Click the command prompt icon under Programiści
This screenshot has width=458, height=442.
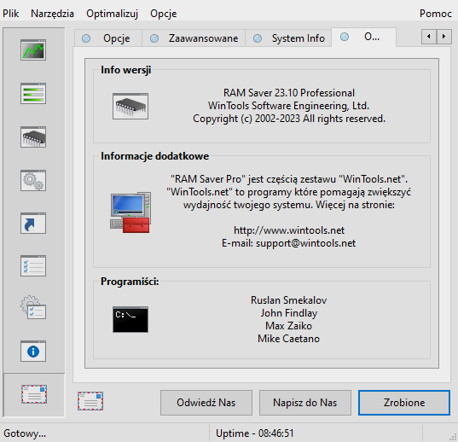point(130,319)
